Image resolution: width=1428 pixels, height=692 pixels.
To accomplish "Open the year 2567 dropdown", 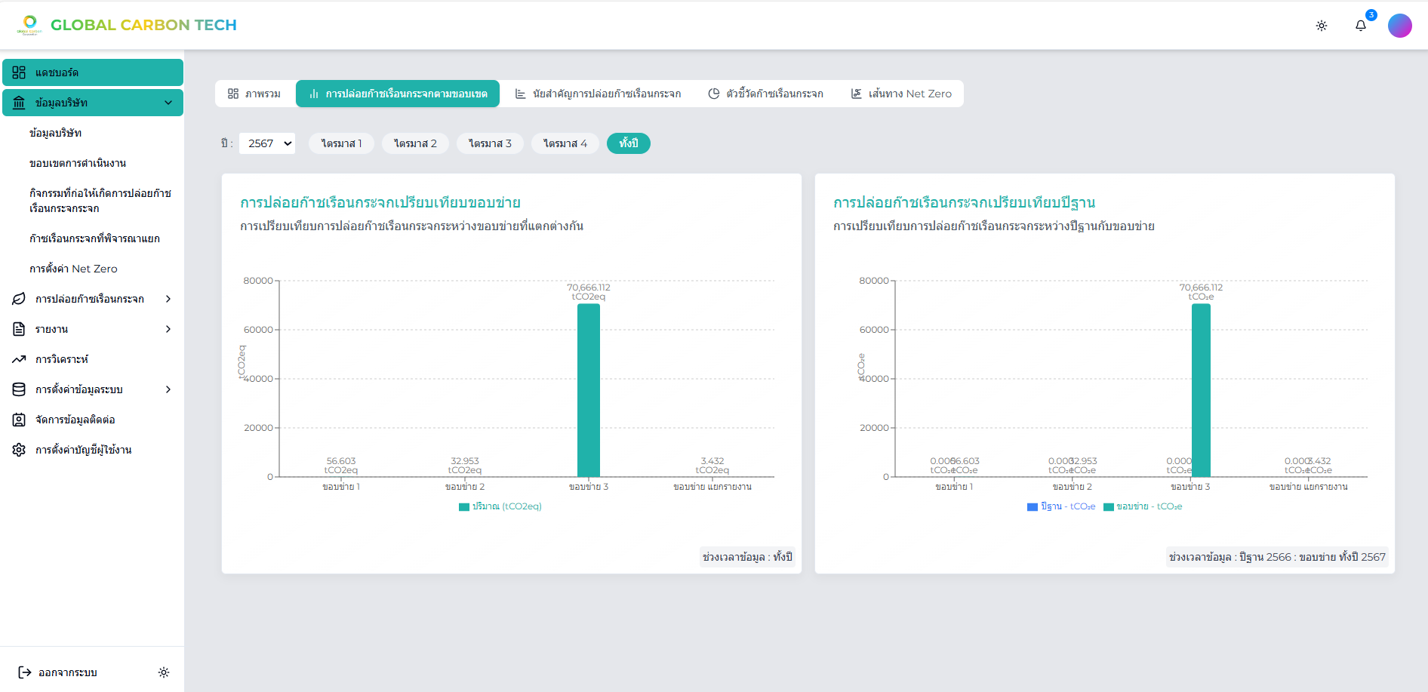I will click(267, 143).
